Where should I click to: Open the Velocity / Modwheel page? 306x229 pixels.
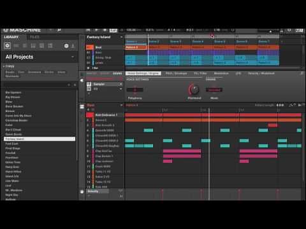261,73
